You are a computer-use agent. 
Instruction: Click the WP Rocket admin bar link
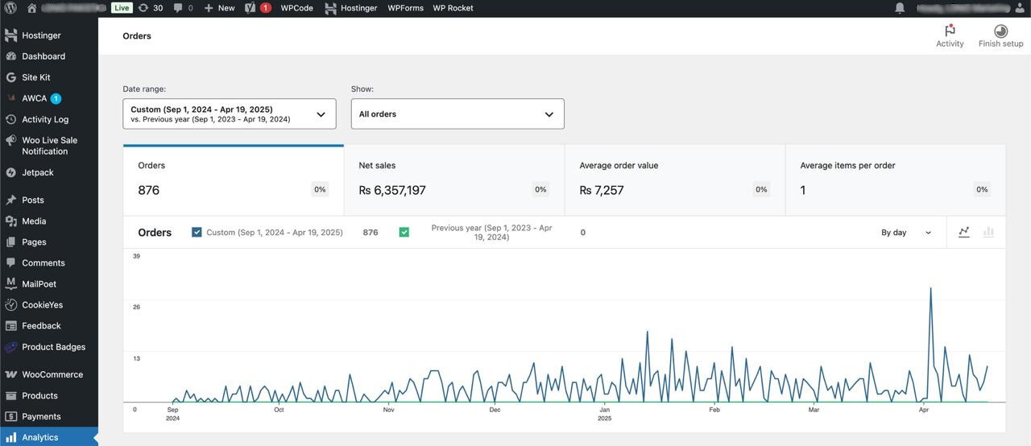[x=453, y=8]
